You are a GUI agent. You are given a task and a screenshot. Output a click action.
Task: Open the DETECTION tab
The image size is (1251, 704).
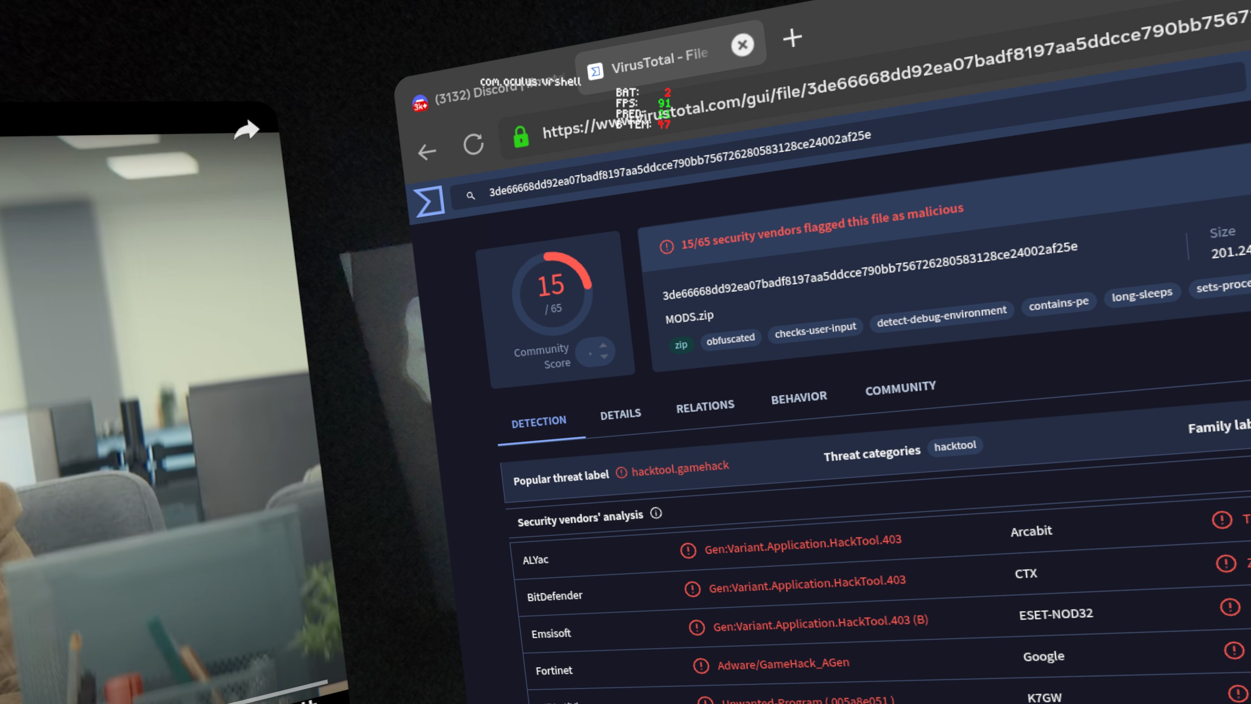pos(539,421)
